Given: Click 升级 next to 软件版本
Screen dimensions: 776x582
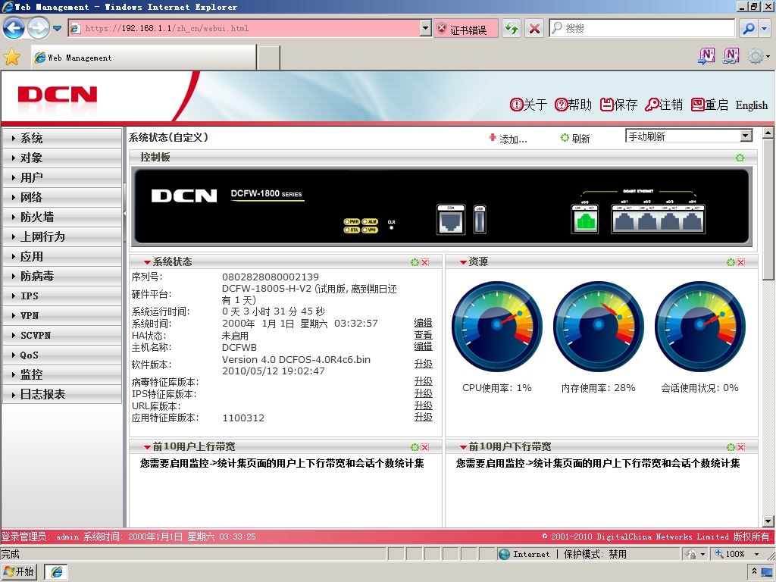Looking at the screenshot, I should click(423, 364).
